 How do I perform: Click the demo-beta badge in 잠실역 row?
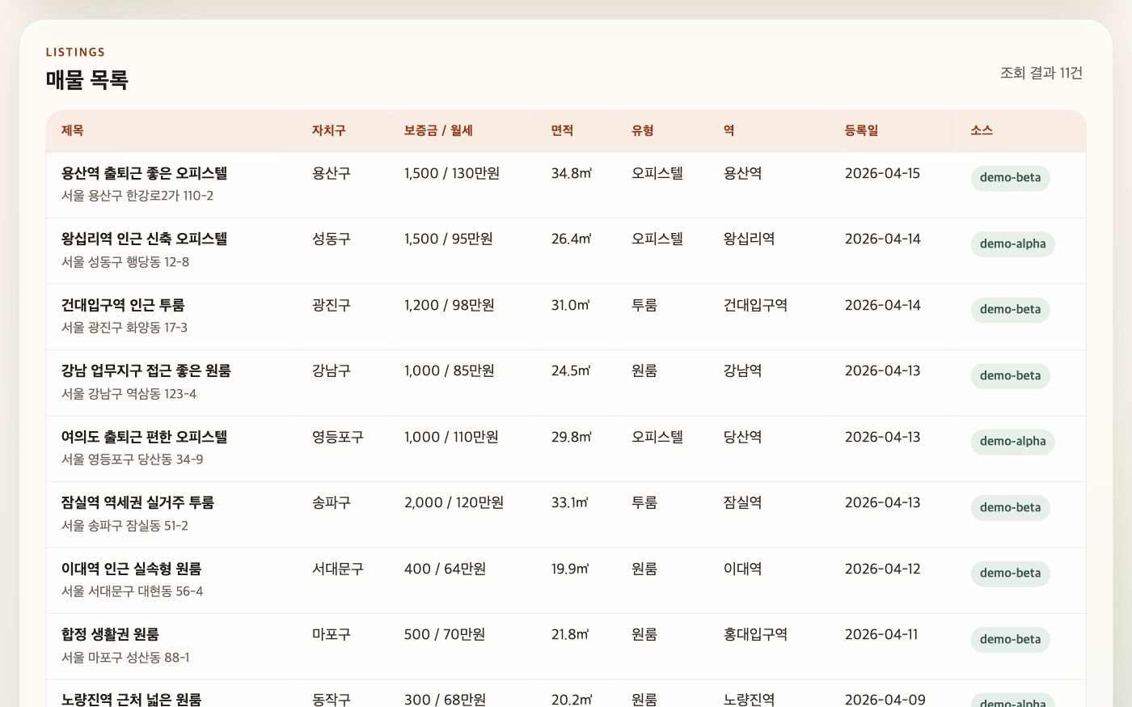pyautogui.click(x=1010, y=508)
